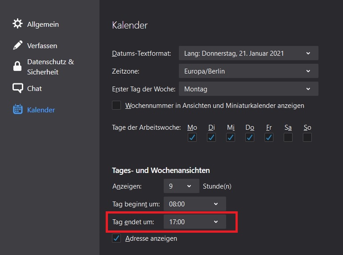Open the Anzeigen hours dropdown

[x=181, y=186]
